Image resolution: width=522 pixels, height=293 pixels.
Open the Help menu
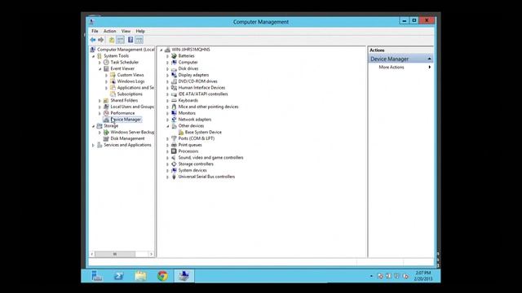coord(140,31)
